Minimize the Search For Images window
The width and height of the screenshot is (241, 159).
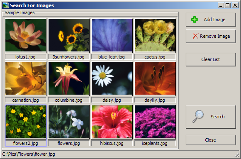click(x=221, y=5)
